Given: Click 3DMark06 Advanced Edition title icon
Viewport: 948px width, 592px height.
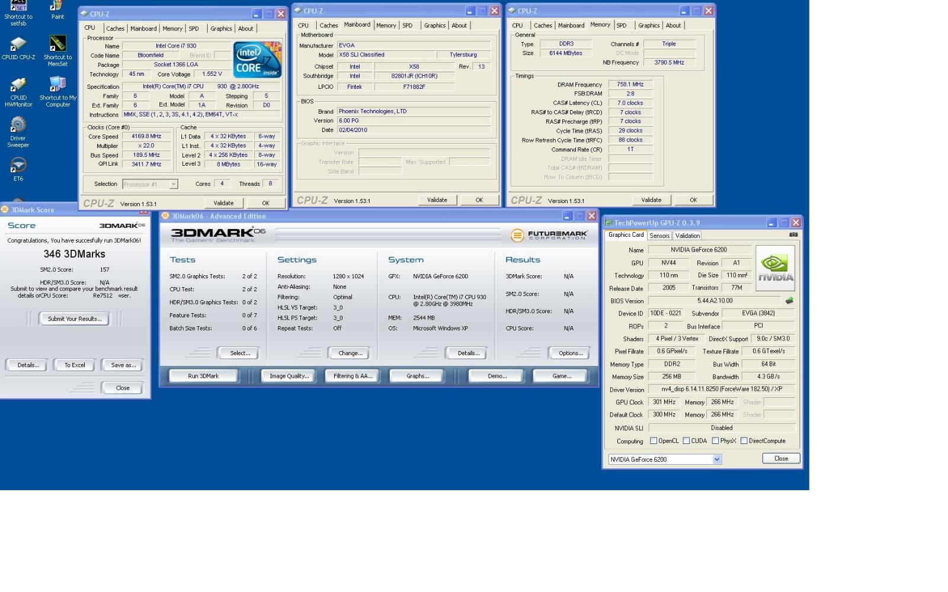Looking at the screenshot, I should coord(165,216).
